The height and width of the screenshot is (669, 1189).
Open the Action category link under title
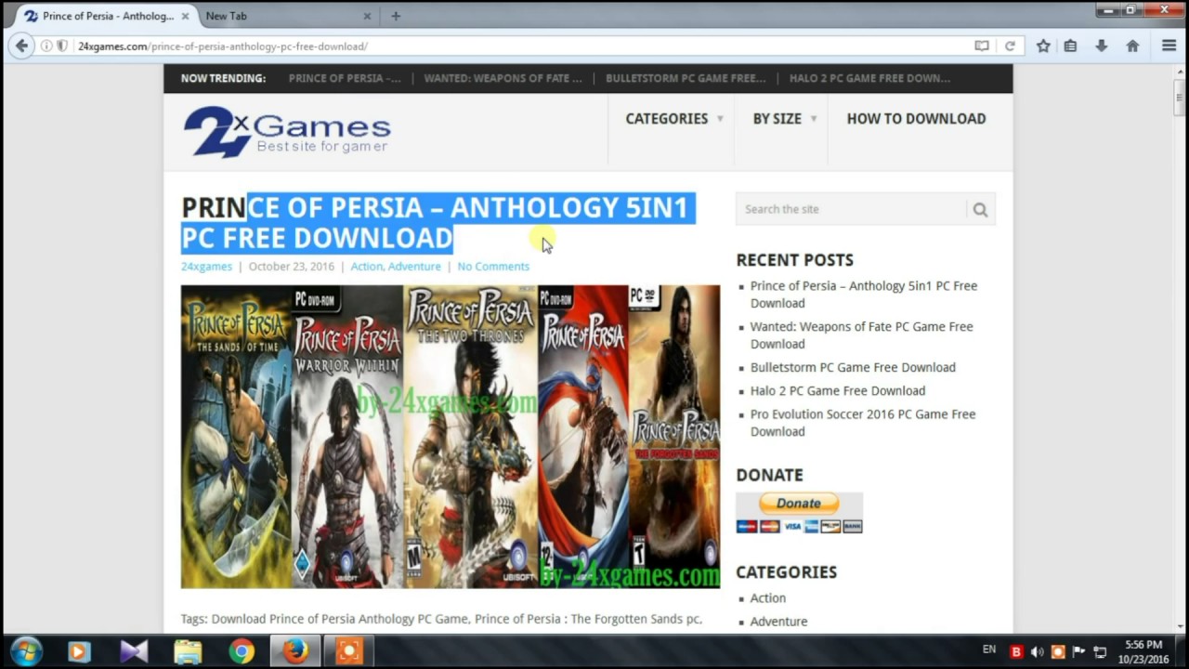click(x=366, y=266)
